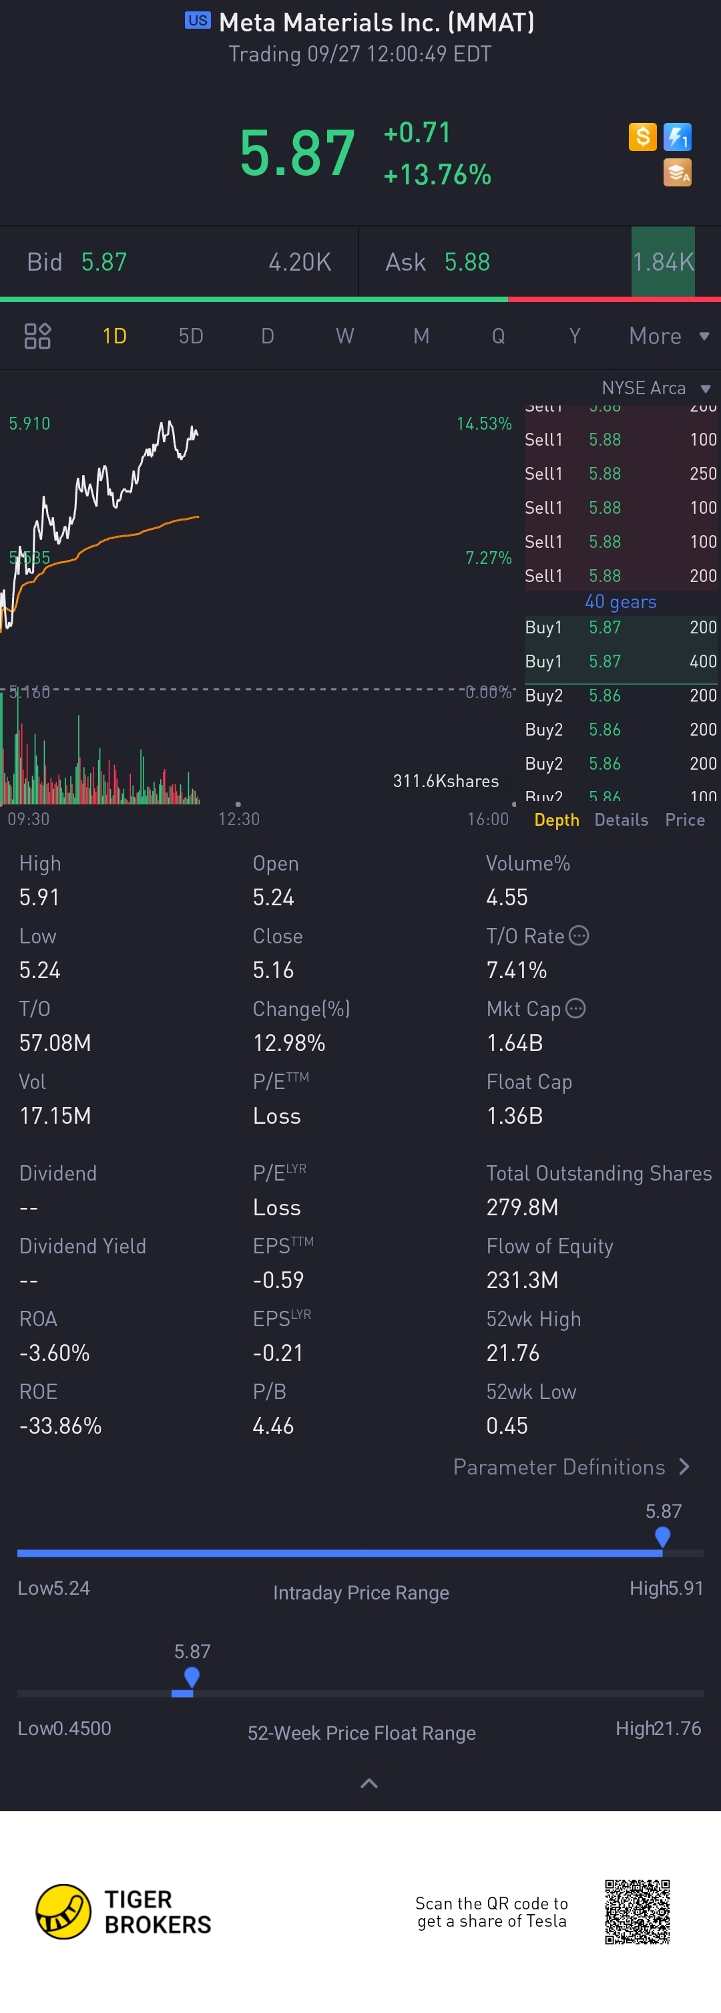The width and height of the screenshot is (721, 2013).
Task: Open the NYSE Arca exchange dropdown
Action: [656, 388]
